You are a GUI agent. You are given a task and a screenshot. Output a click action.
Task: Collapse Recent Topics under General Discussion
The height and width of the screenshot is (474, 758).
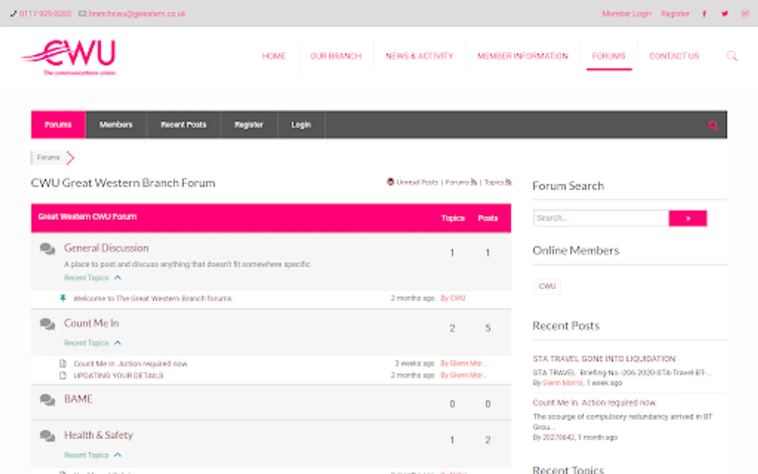pos(117,278)
